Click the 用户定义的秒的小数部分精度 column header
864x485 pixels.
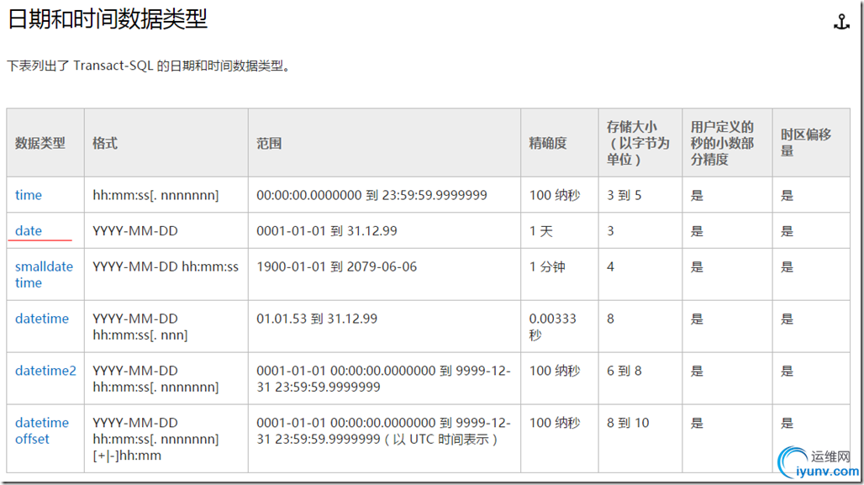[x=722, y=143]
